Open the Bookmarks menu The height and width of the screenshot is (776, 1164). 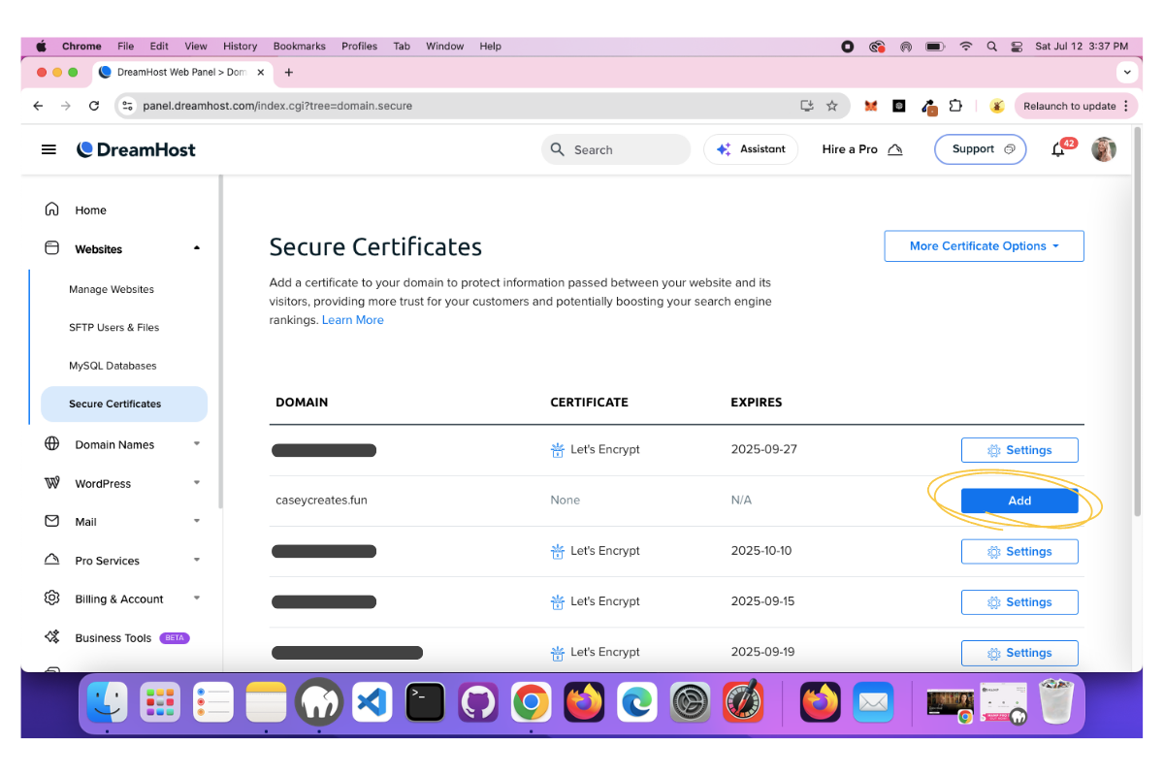299,46
